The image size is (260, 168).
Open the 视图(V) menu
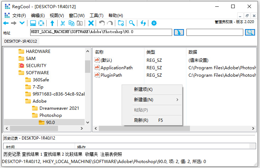(x=57, y=16)
